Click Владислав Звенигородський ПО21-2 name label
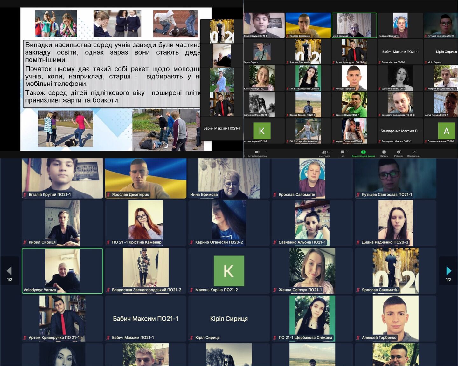 pos(146,290)
